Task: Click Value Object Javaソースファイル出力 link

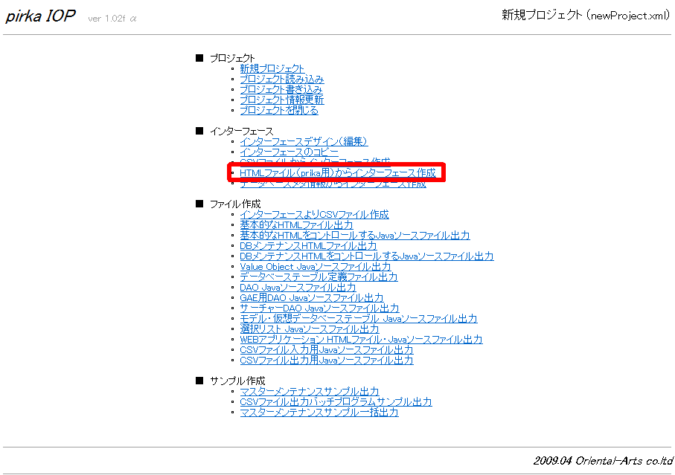Action: tap(315, 266)
